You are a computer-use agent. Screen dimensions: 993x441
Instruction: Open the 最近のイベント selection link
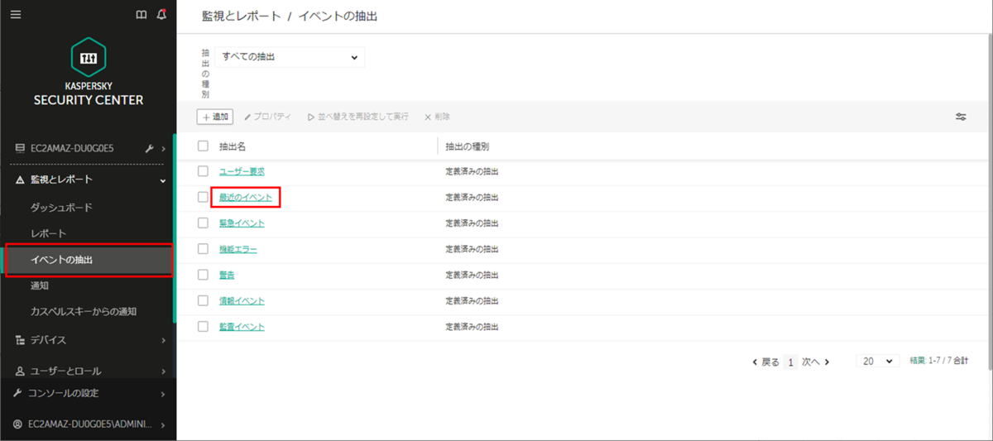(x=246, y=198)
